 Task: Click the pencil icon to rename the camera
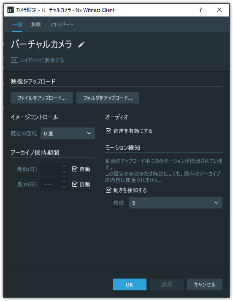click(x=81, y=44)
